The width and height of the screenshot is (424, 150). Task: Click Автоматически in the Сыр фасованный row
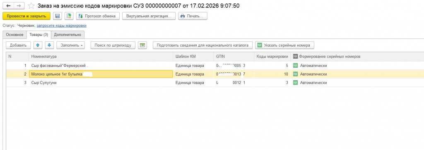click(x=314, y=66)
